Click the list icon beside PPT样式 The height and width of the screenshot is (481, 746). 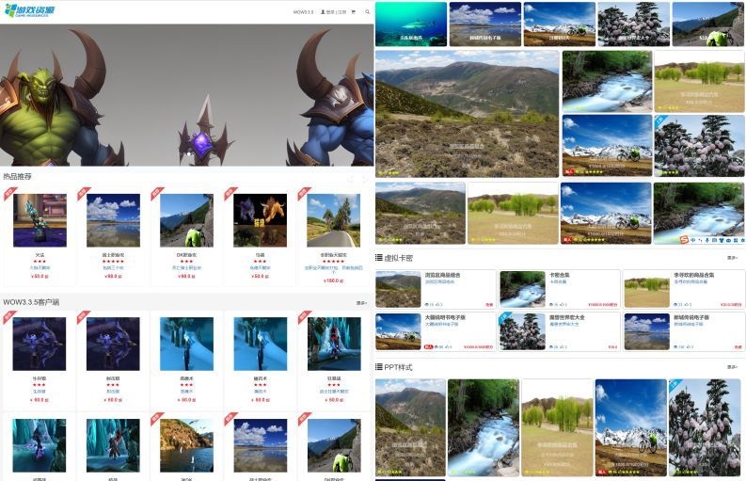379,367
